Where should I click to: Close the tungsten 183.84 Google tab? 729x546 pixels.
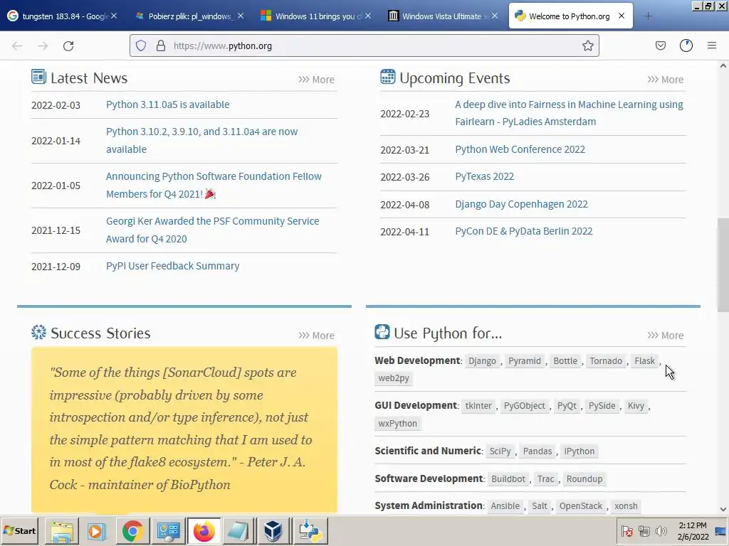114,16
